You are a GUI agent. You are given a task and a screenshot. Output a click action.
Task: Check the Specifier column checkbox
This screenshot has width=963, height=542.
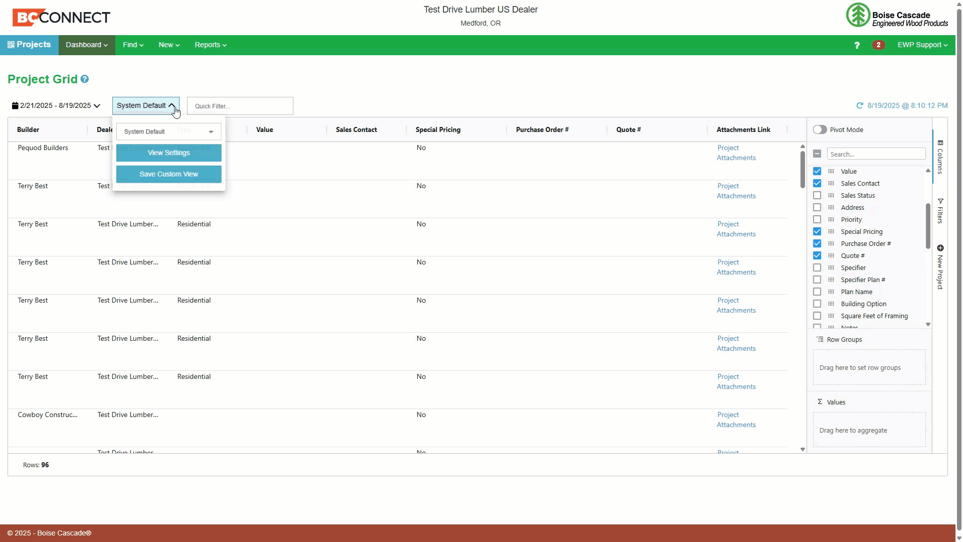(817, 267)
